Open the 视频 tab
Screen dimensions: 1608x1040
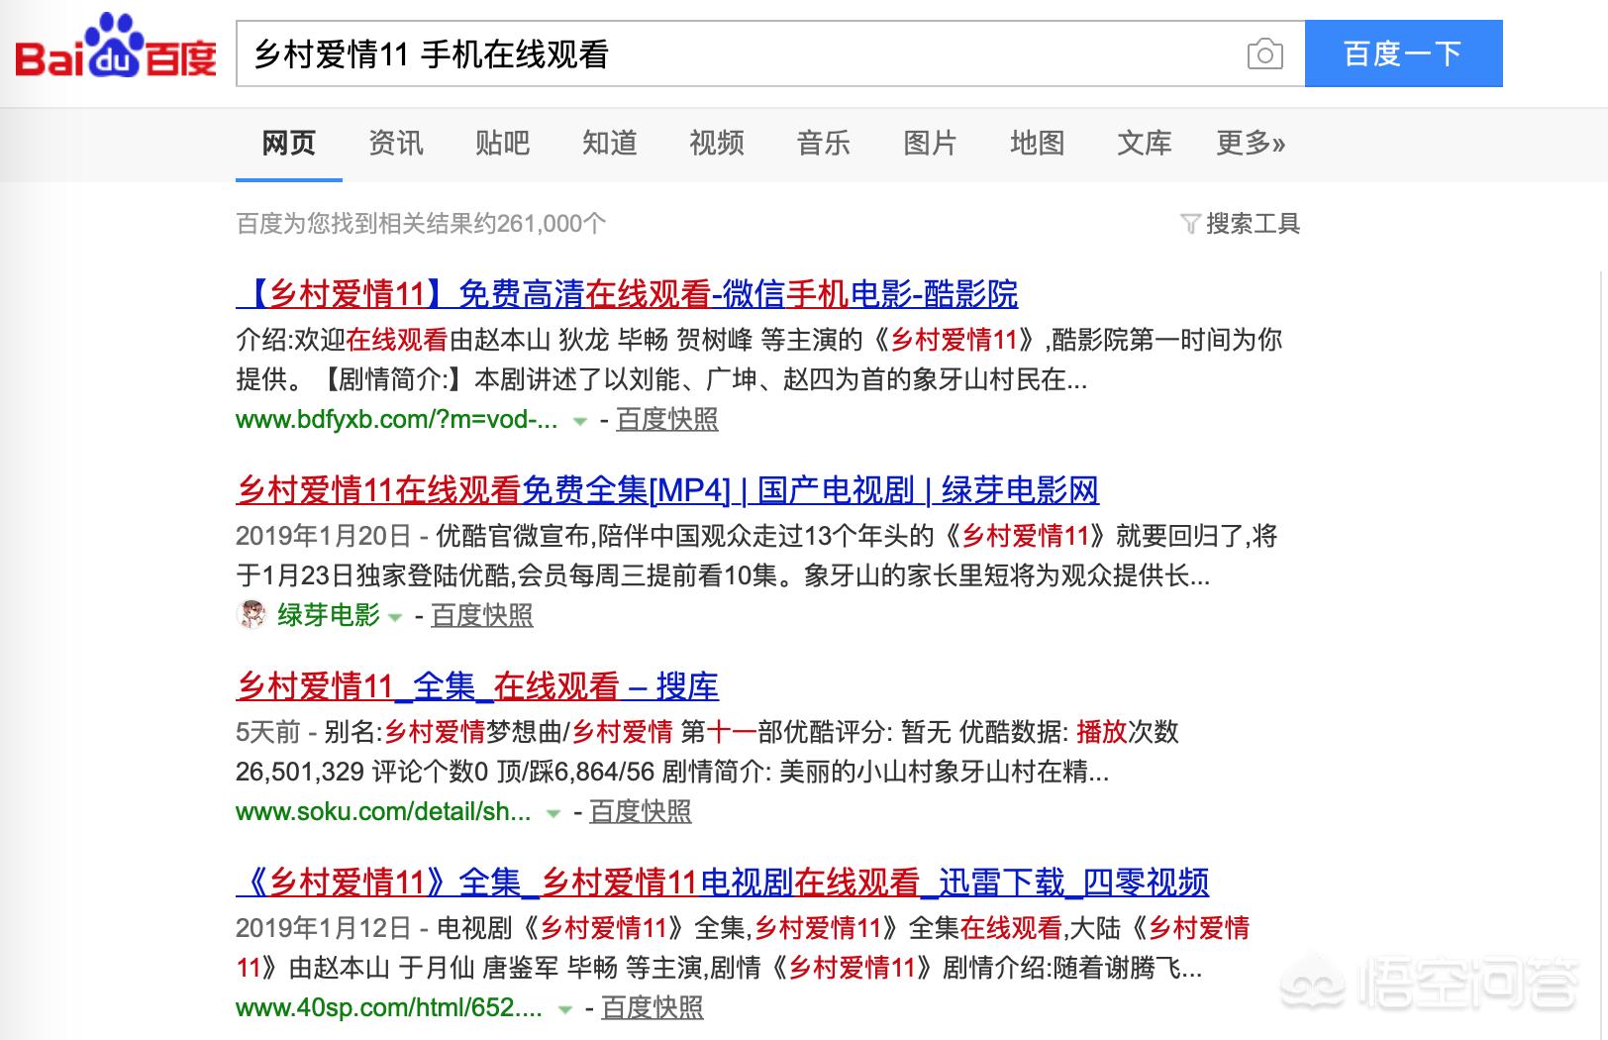[717, 144]
